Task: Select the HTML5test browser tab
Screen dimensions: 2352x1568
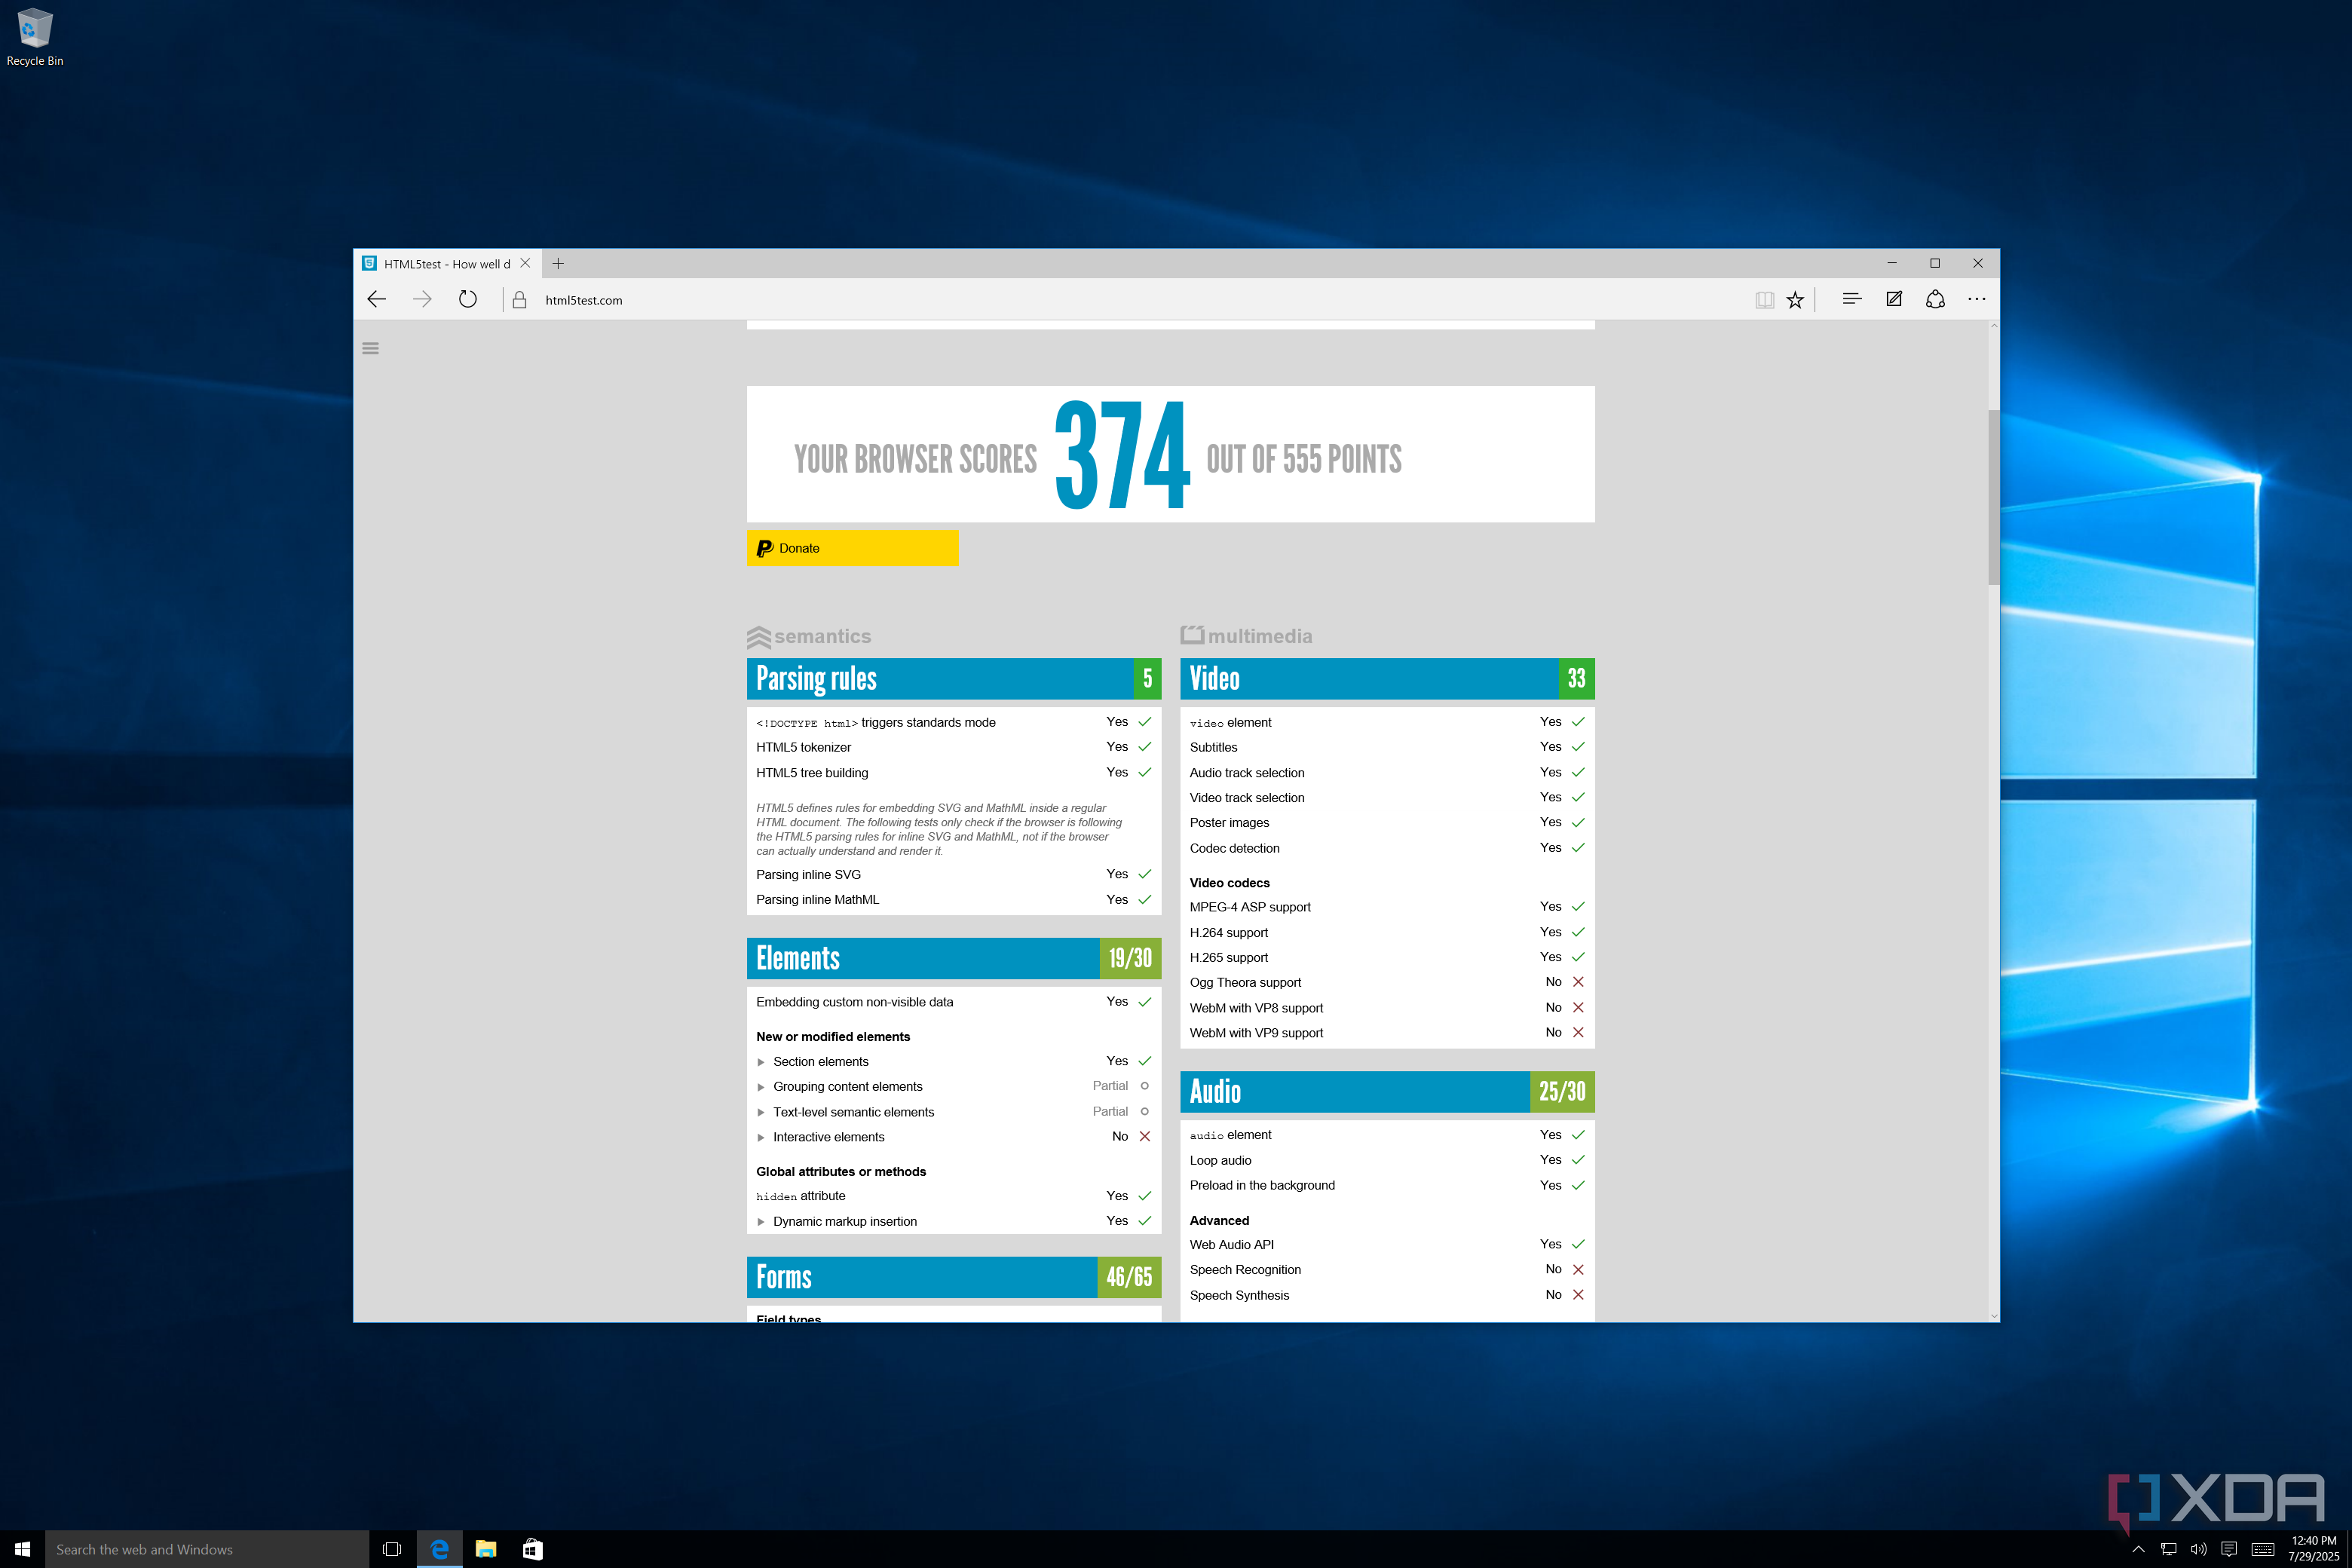Action: click(x=447, y=264)
